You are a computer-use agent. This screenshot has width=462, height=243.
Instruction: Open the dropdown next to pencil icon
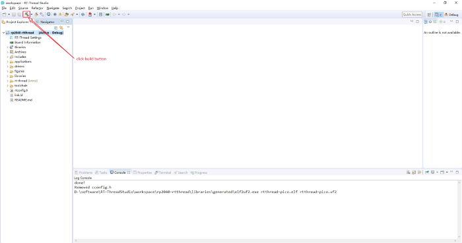click(77, 14)
